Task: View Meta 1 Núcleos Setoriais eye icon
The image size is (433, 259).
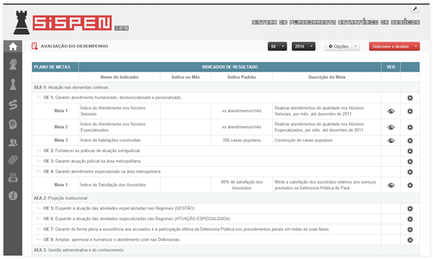Action: coord(391,111)
